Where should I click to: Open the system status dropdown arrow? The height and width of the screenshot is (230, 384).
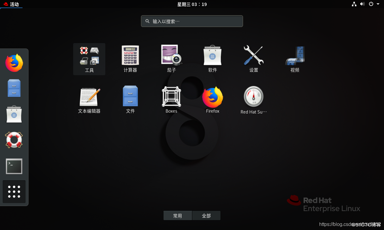(x=377, y=4)
